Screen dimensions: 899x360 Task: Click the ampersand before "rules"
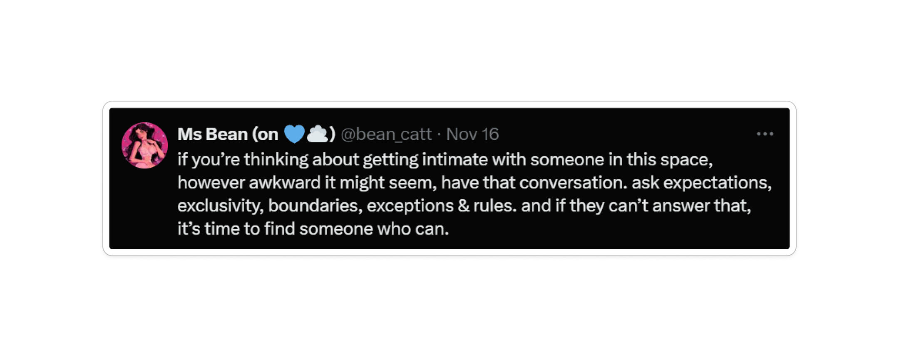pos(463,206)
